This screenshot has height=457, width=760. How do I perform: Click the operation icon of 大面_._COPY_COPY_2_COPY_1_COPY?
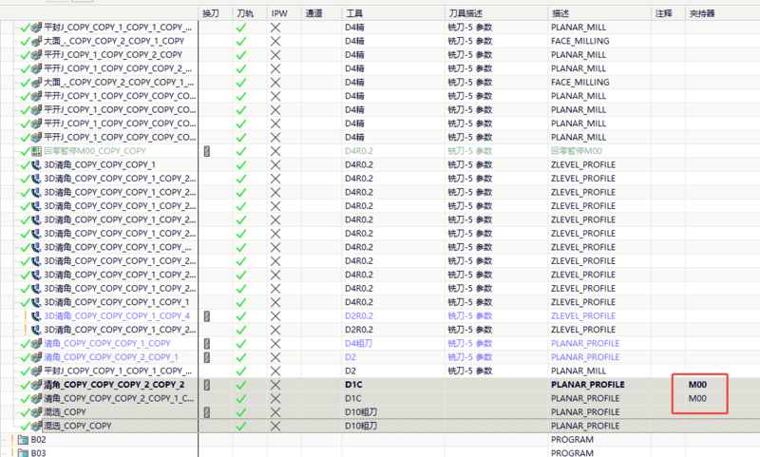tap(36, 41)
